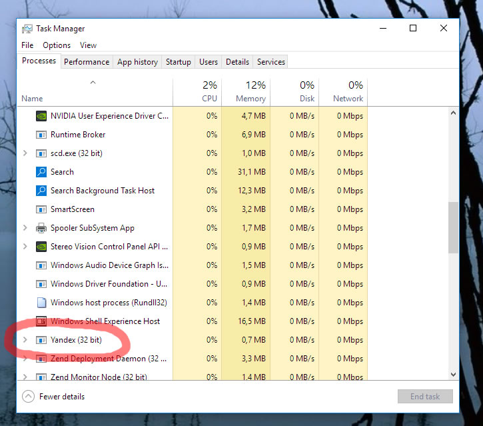Click the SmartScreen process icon
This screenshot has width=483, height=426.
click(x=41, y=209)
